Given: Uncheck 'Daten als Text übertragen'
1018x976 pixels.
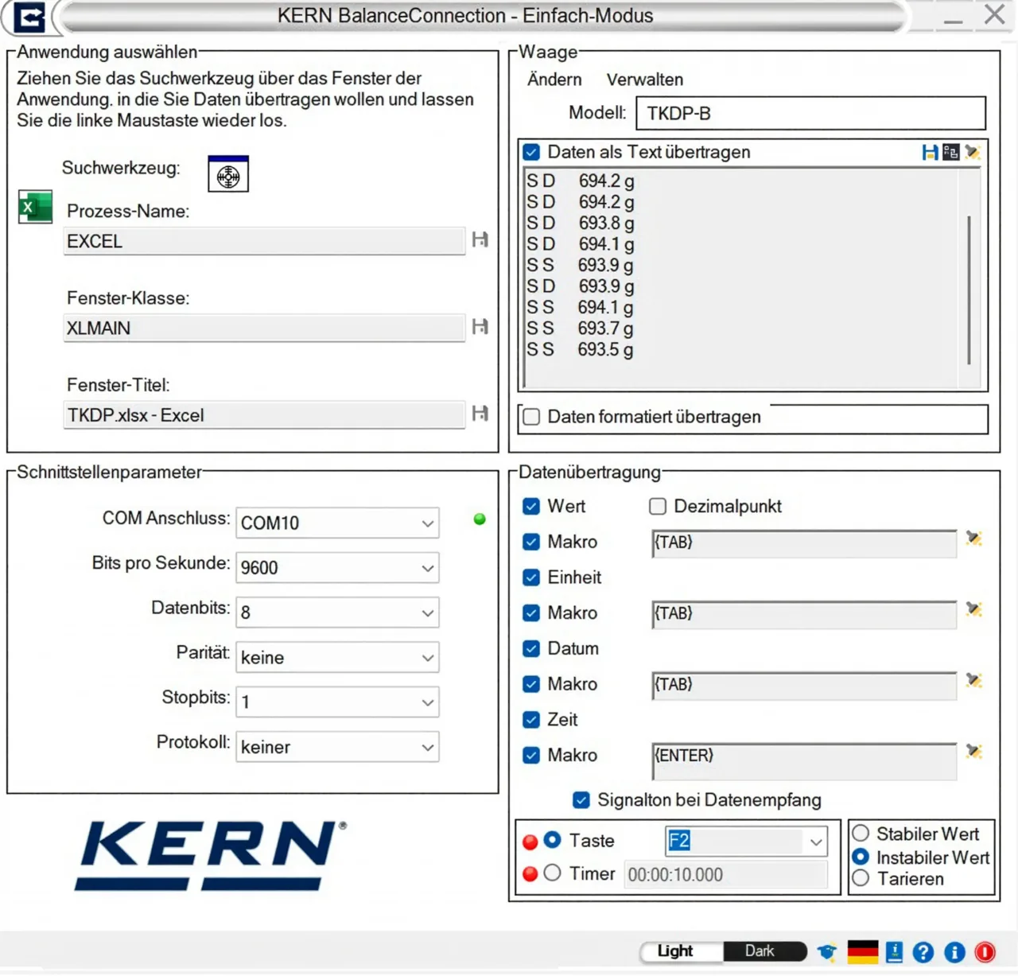Looking at the screenshot, I should click(531, 152).
